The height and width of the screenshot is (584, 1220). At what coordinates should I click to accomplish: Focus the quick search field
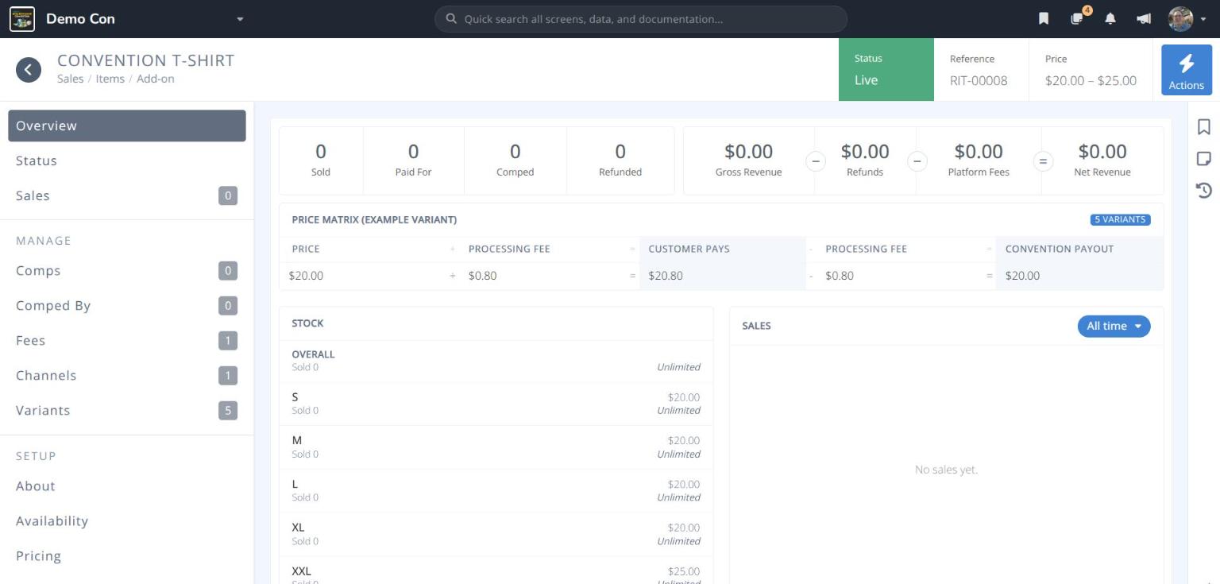641,19
